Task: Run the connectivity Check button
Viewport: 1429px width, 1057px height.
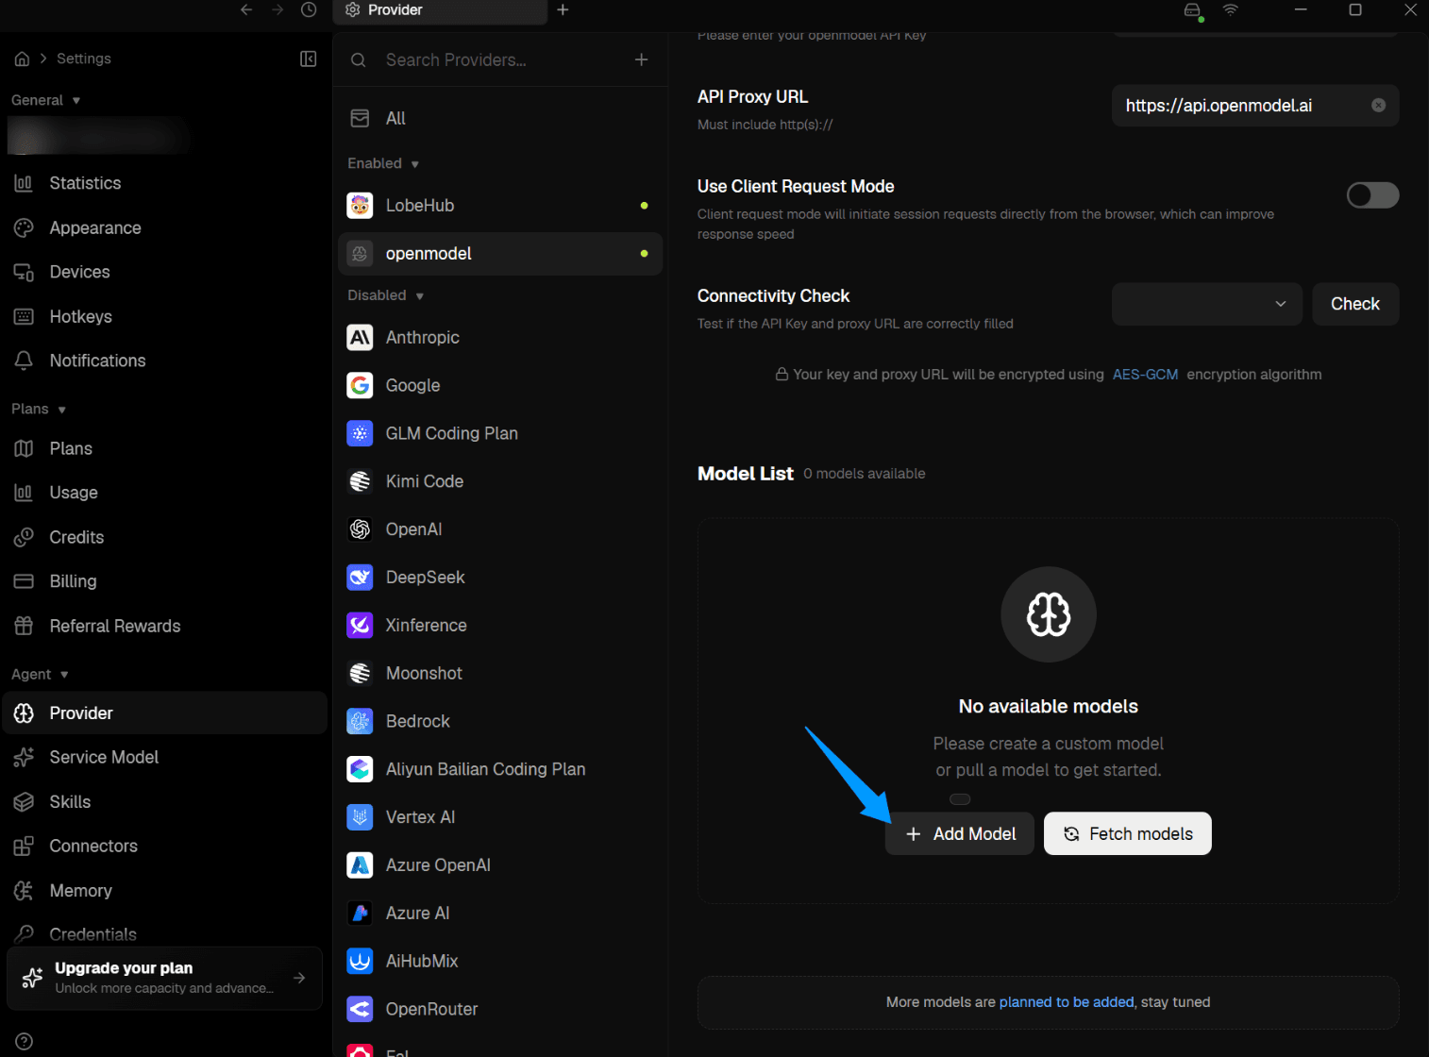Action: [x=1355, y=304]
